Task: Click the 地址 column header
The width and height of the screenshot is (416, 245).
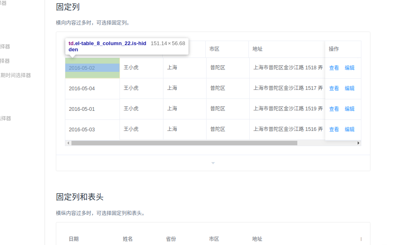Action: point(257,49)
